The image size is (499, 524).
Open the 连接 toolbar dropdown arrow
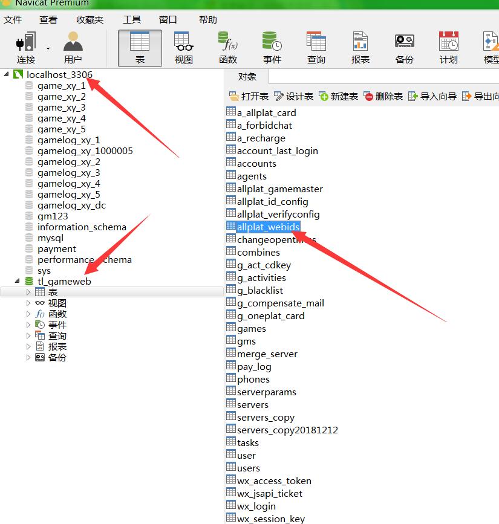[x=48, y=48]
